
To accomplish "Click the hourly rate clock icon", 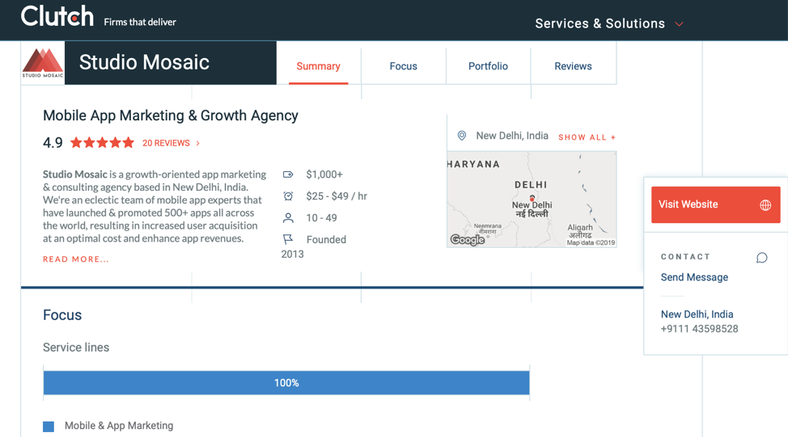I will 288,196.
